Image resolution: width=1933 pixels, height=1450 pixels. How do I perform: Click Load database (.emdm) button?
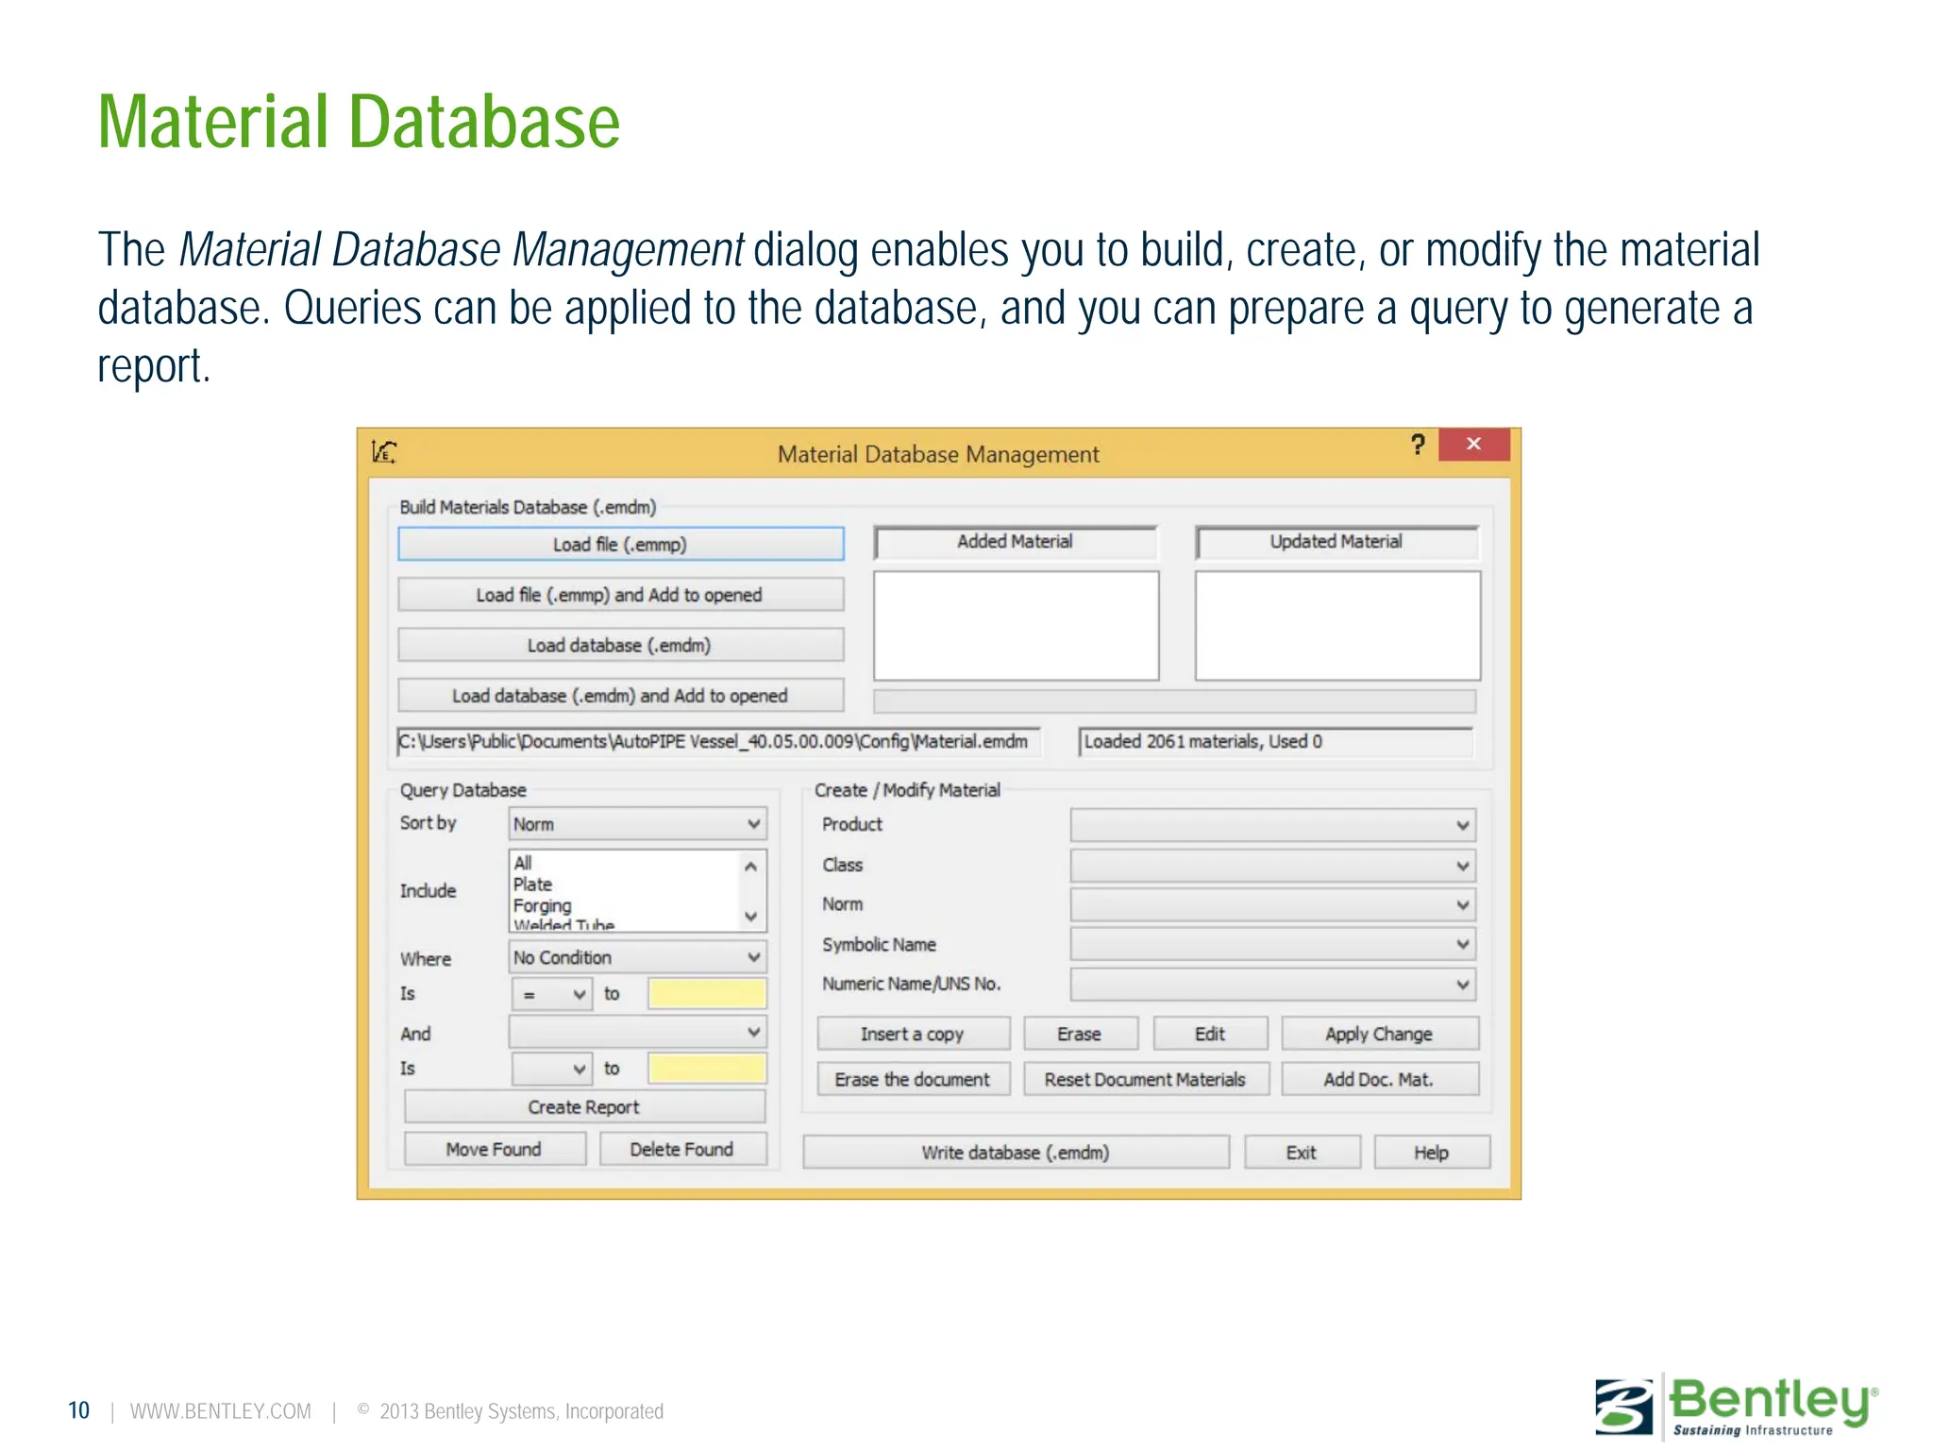[620, 646]
